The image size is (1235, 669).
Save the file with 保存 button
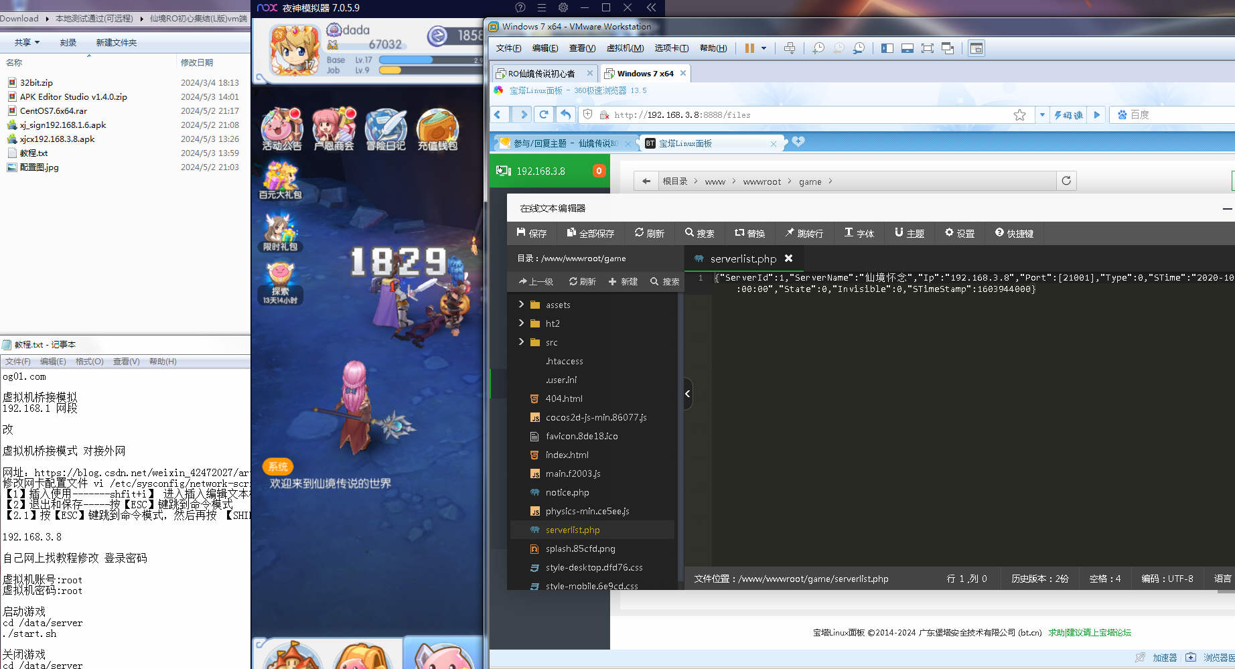(x=531, y=233)
